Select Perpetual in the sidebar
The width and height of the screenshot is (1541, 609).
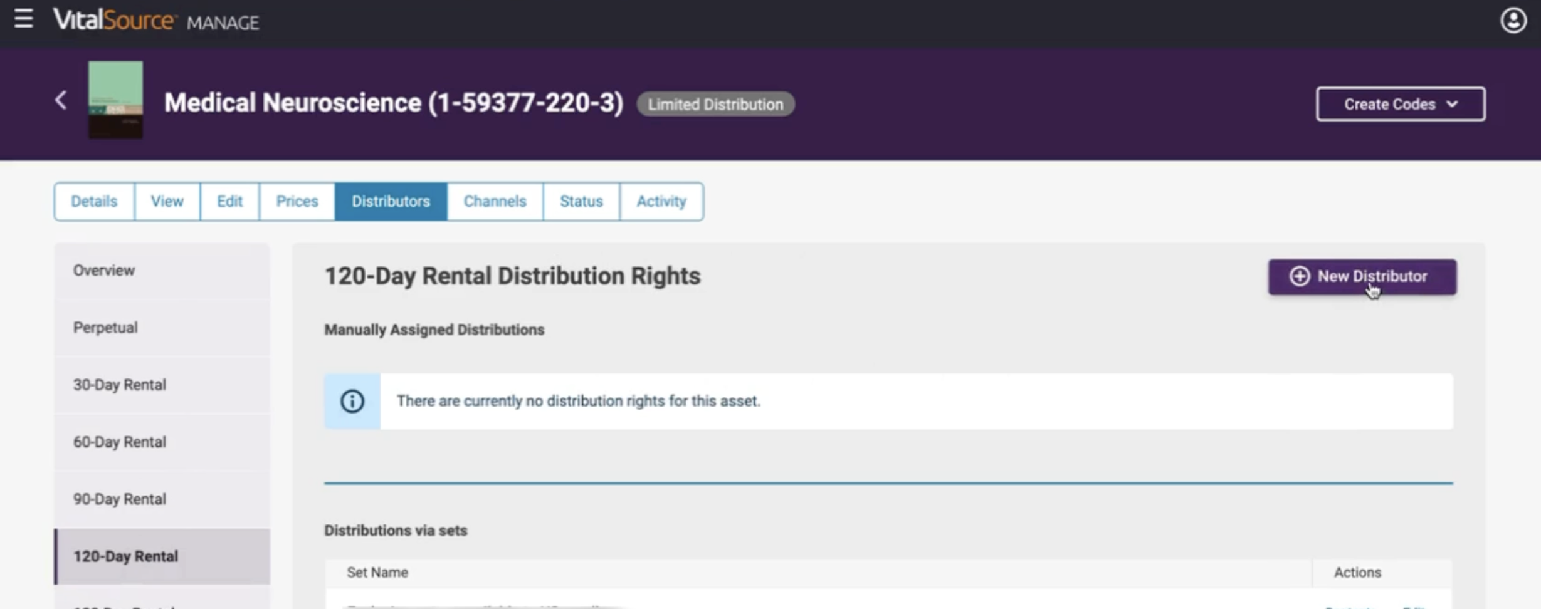click(162, 328)
